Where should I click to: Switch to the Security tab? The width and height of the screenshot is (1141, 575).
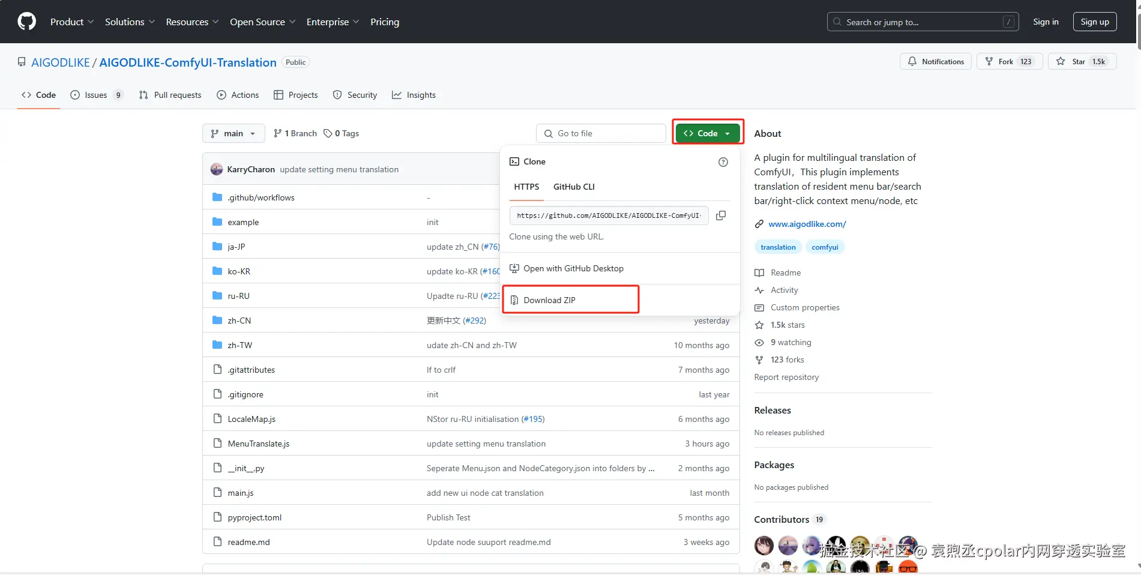pos(355,95)
